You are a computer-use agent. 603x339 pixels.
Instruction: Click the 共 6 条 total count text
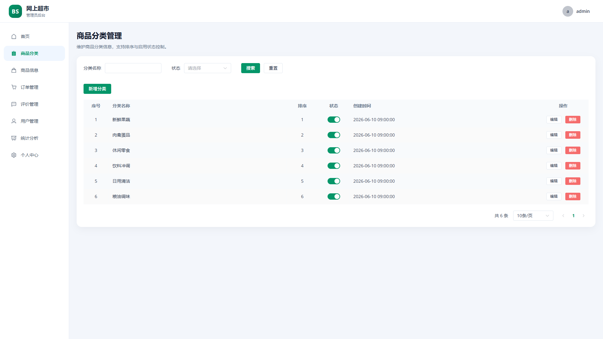[501, 216]
